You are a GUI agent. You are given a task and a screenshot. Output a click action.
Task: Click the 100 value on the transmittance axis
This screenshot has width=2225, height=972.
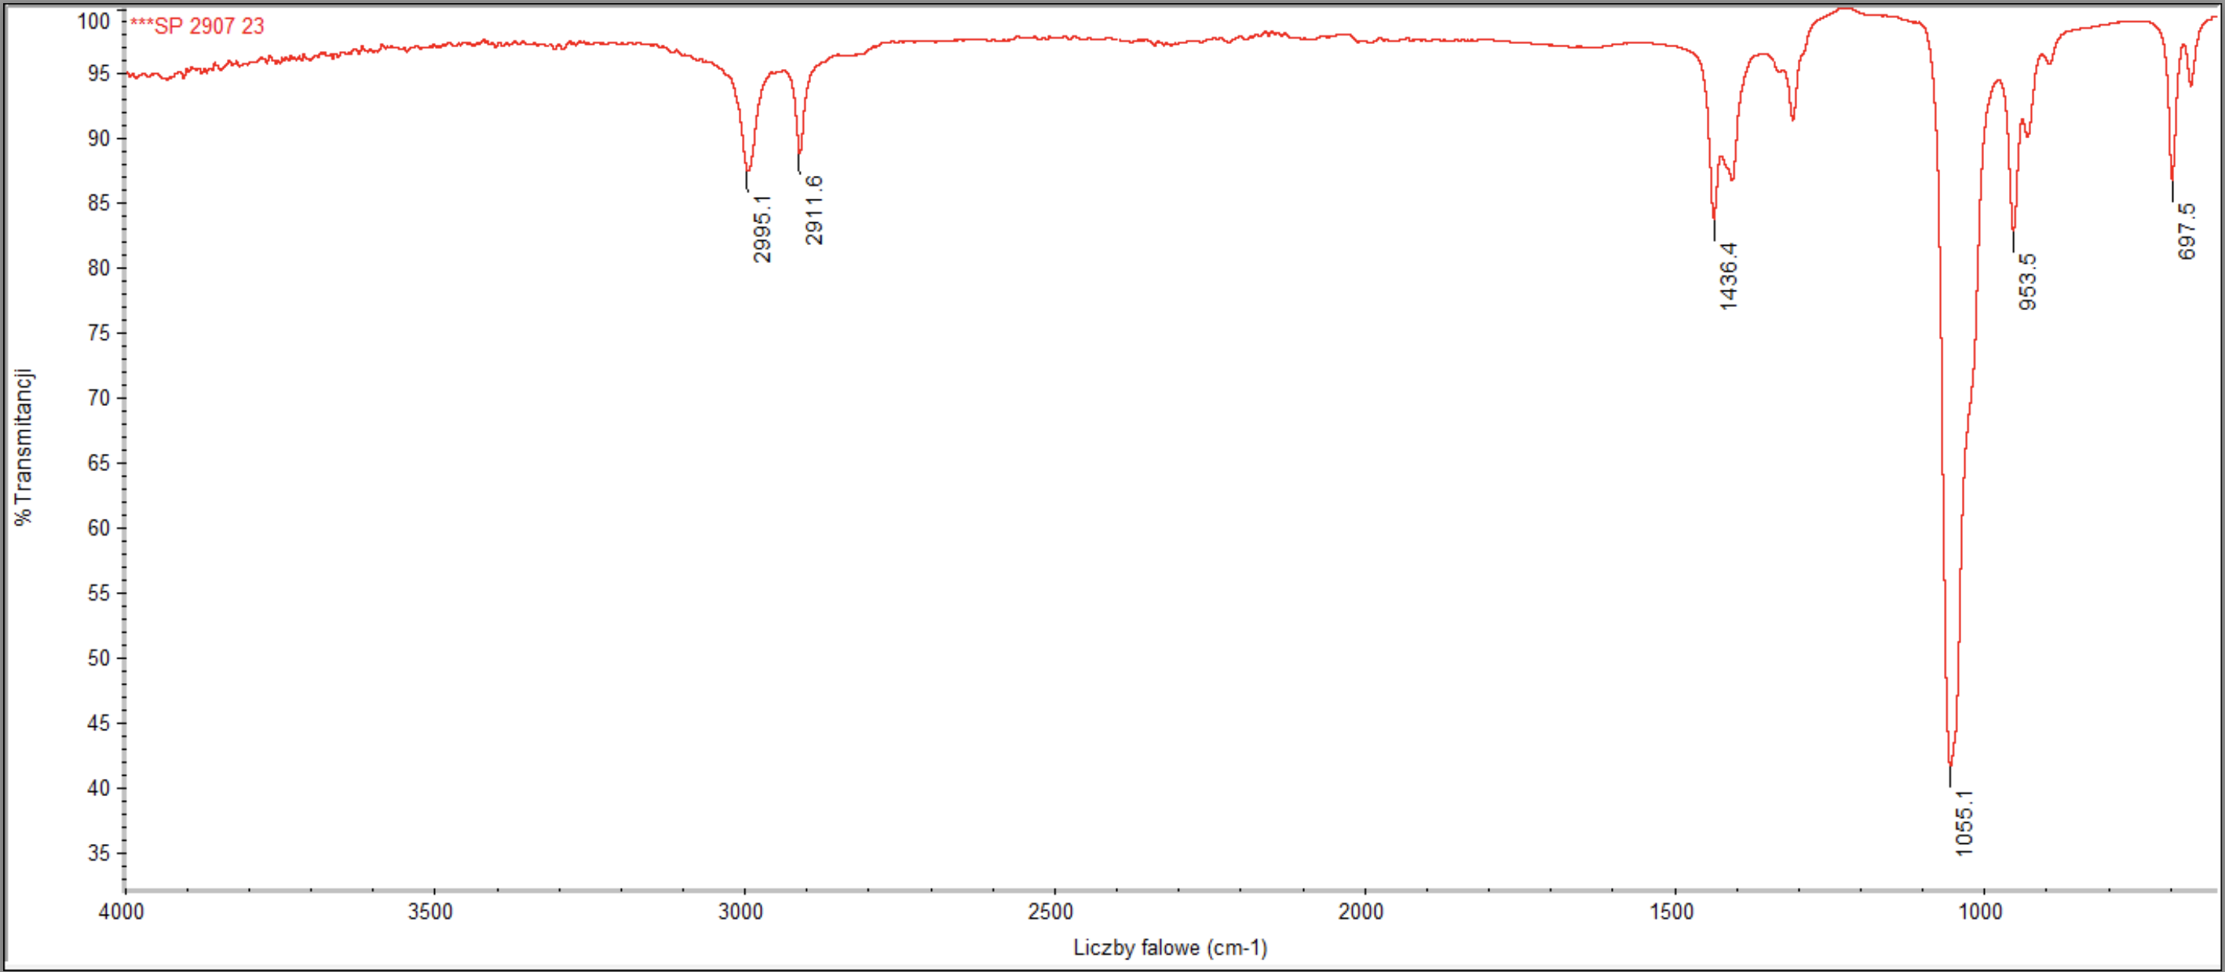tap(93, 20)
